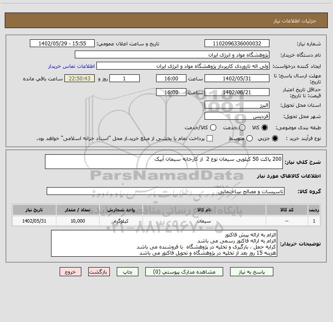Click the بازگشت back button
The image size is (333, 322).
99,272
